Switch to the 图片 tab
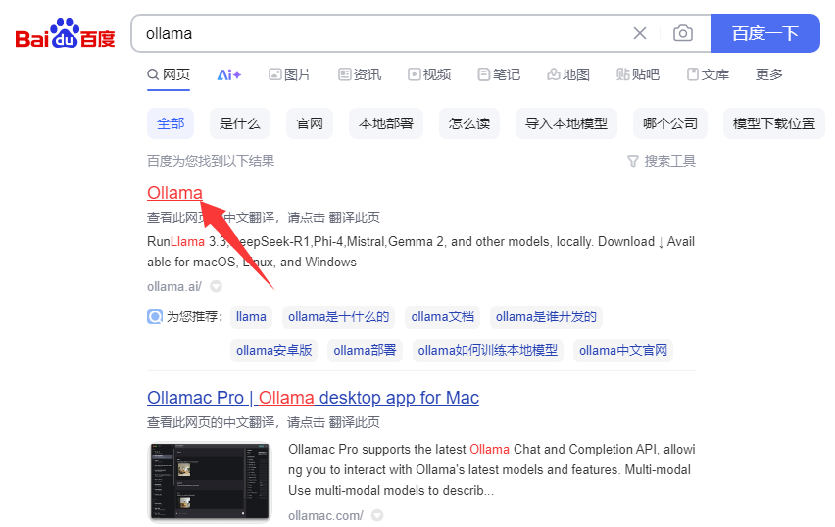Image resolution: width=835 pixels, height=527 pixels. coord(290,74)
